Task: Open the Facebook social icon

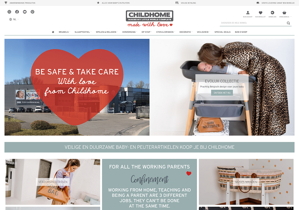Action: point(17,12)
